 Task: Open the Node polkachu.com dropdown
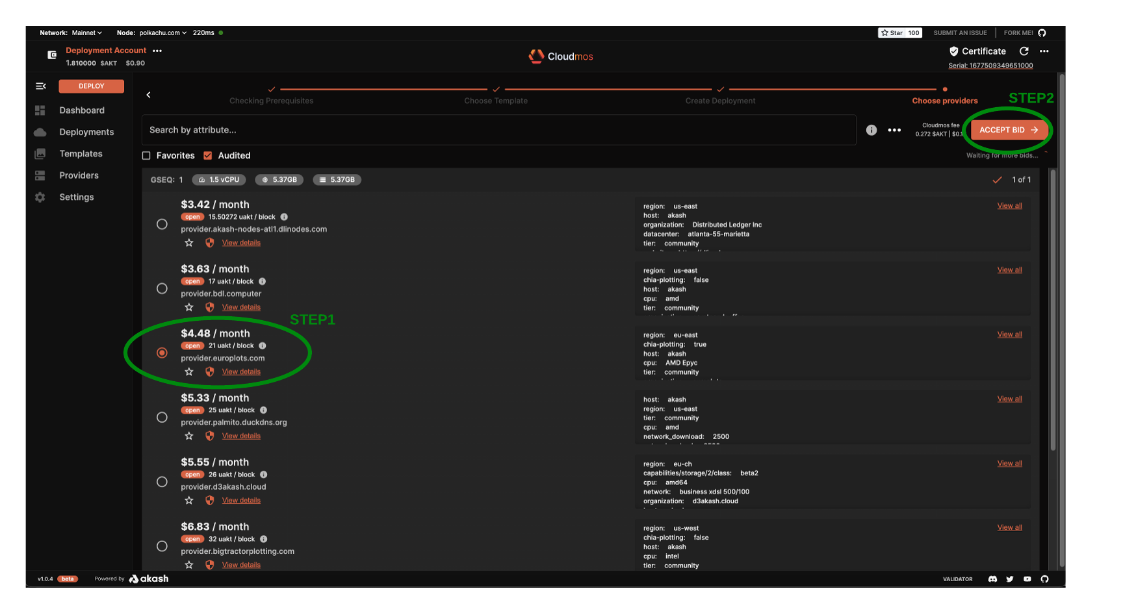click(162, 33)
